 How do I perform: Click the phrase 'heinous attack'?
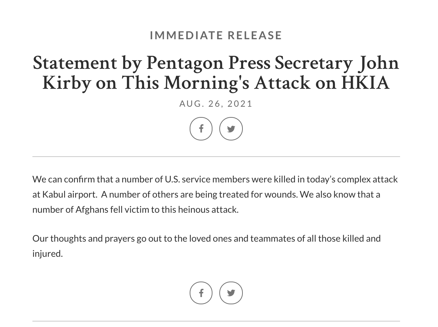208,210
